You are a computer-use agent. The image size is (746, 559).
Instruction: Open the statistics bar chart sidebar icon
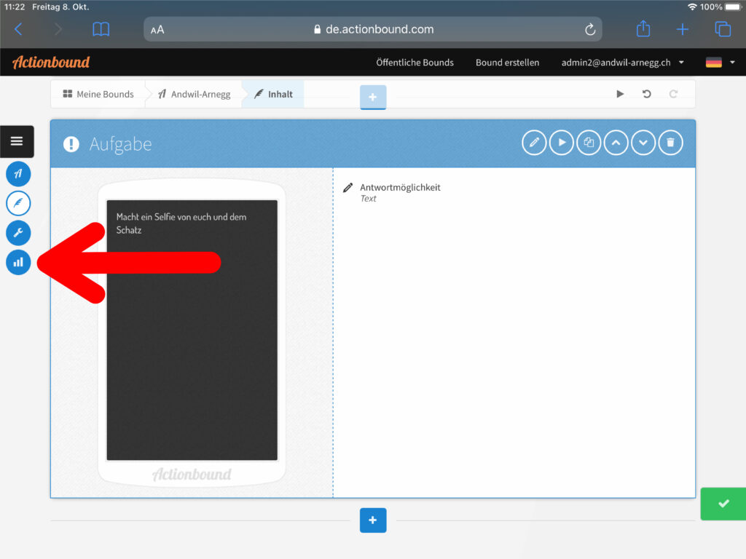pyautogui.click(x=18, y=262)
